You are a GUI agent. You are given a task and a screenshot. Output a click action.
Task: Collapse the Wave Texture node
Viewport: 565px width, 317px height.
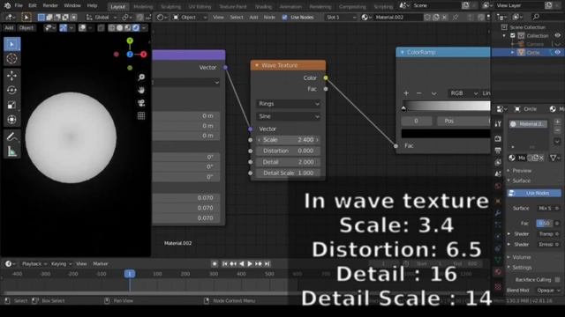pyautogui.click(x=257, y=65)
